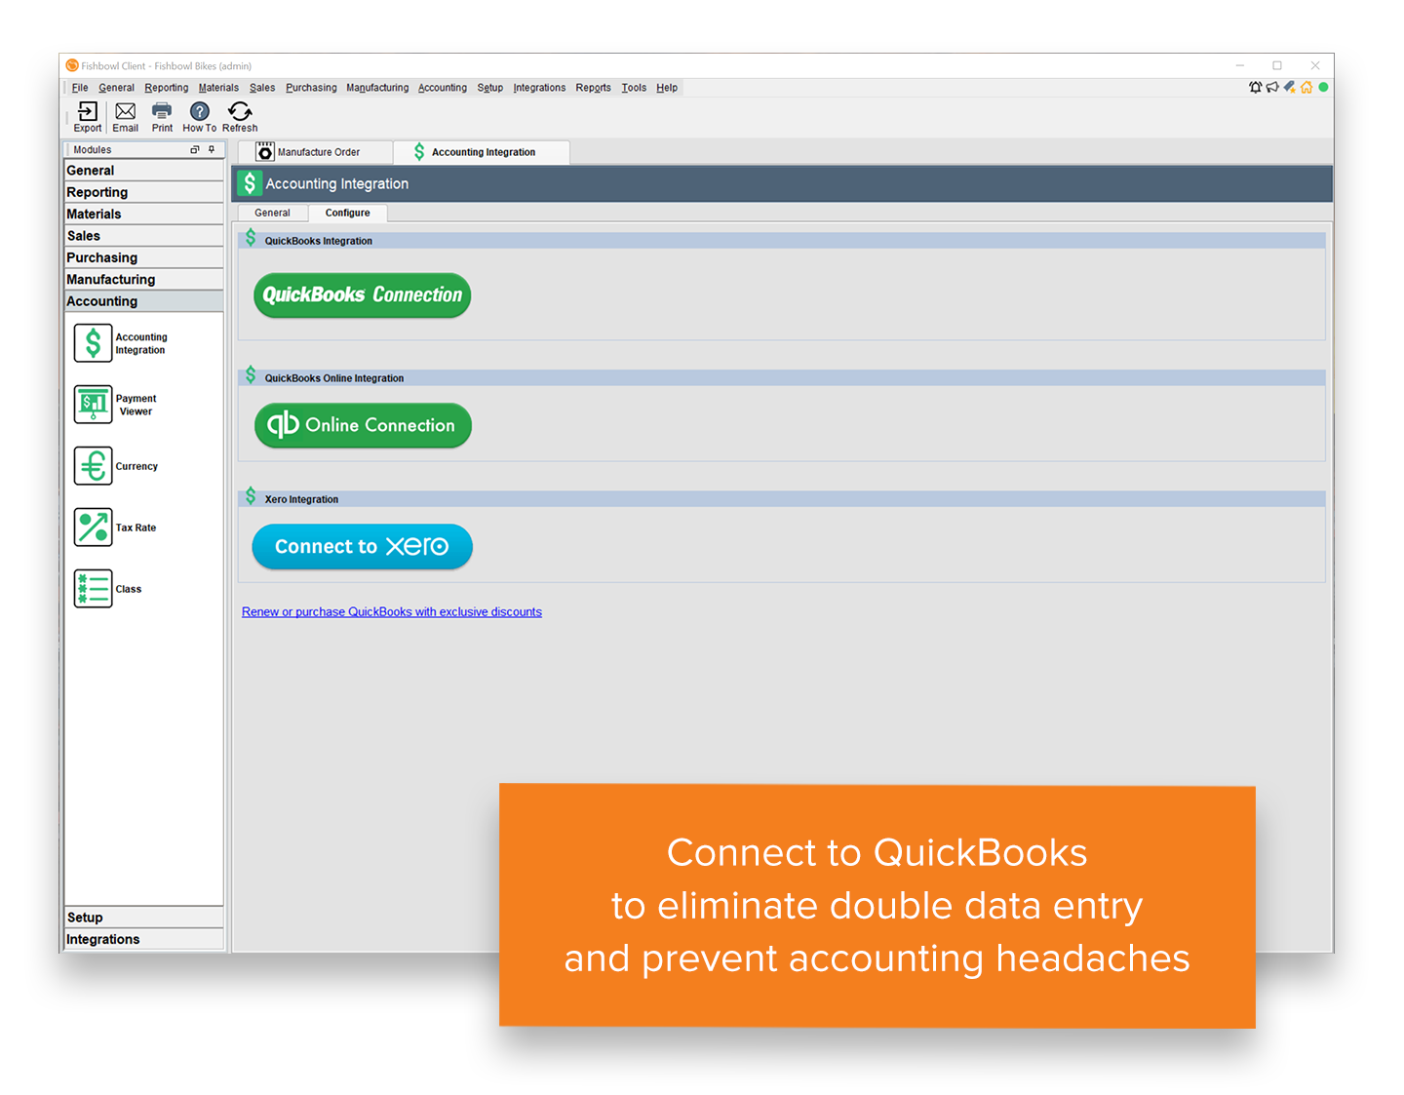
Task: Click the green connection status indicator
Action: [1323, 87]
